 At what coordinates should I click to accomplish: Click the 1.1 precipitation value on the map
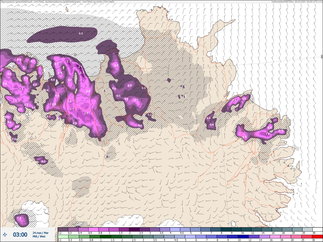pyautogui.click(x=72, y=109)
